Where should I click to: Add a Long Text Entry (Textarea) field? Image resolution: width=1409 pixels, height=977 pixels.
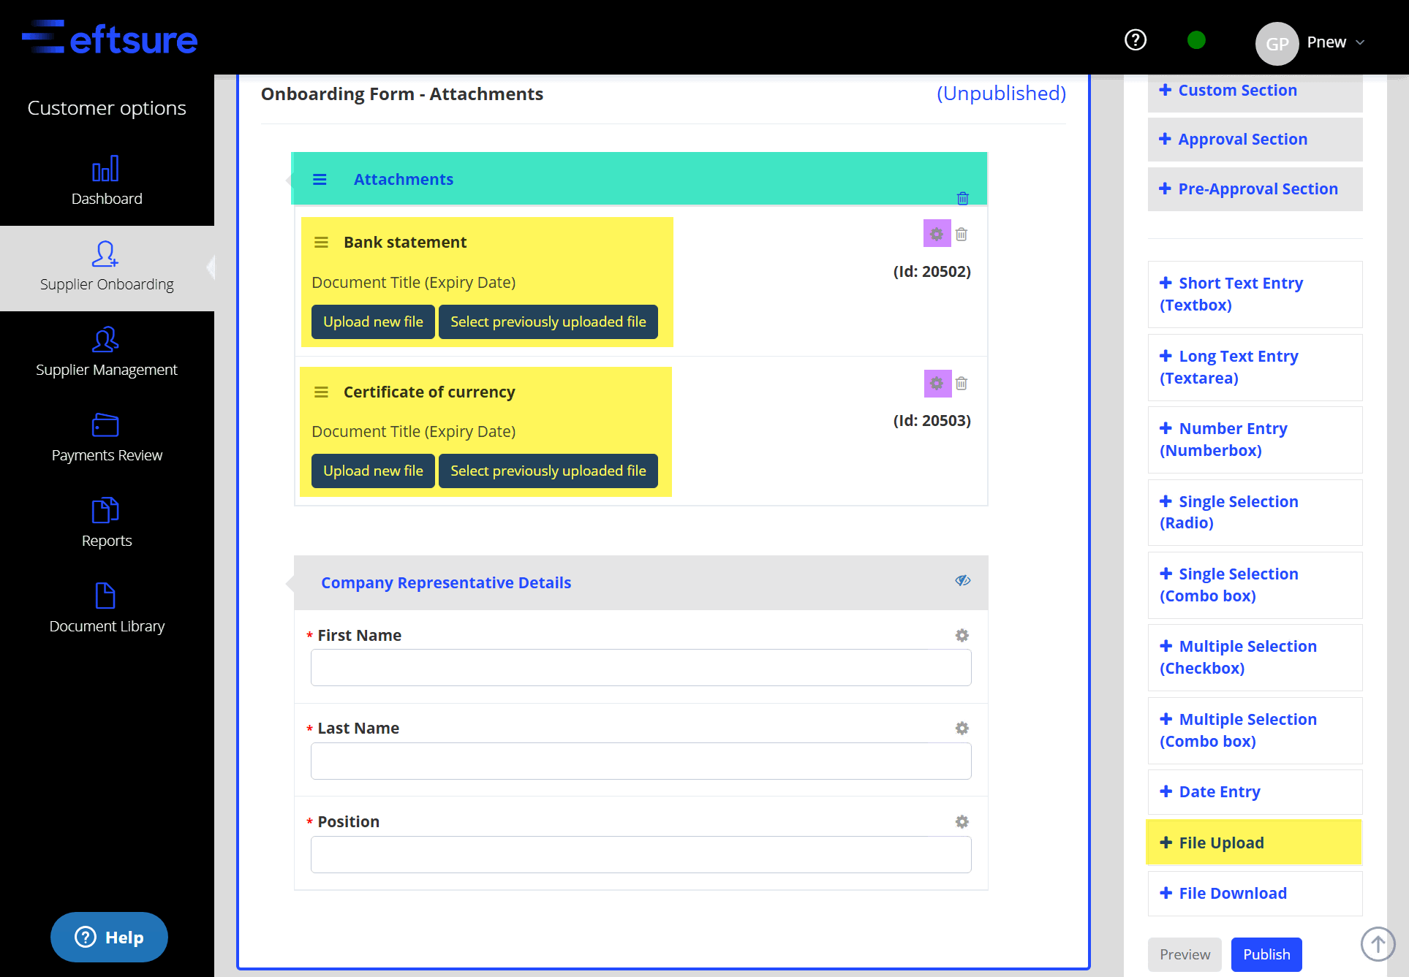pos(1255,368)
